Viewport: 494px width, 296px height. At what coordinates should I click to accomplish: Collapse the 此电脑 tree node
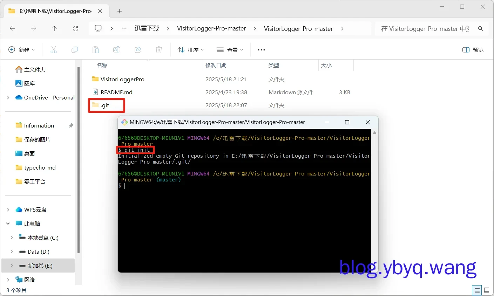[x=8, y=223]
